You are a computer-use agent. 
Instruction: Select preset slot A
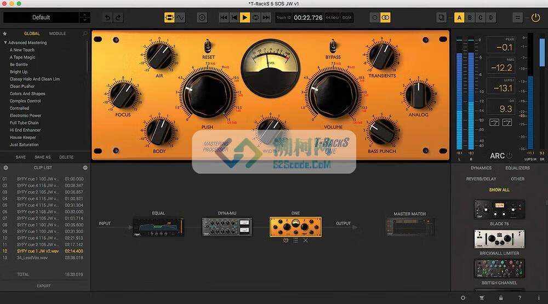click(x=459, y=18)
